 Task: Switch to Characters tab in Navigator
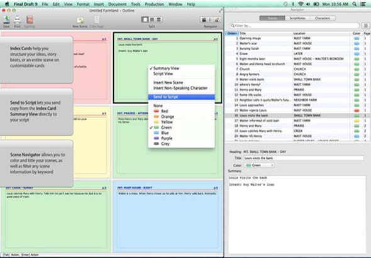coord(322,18)
